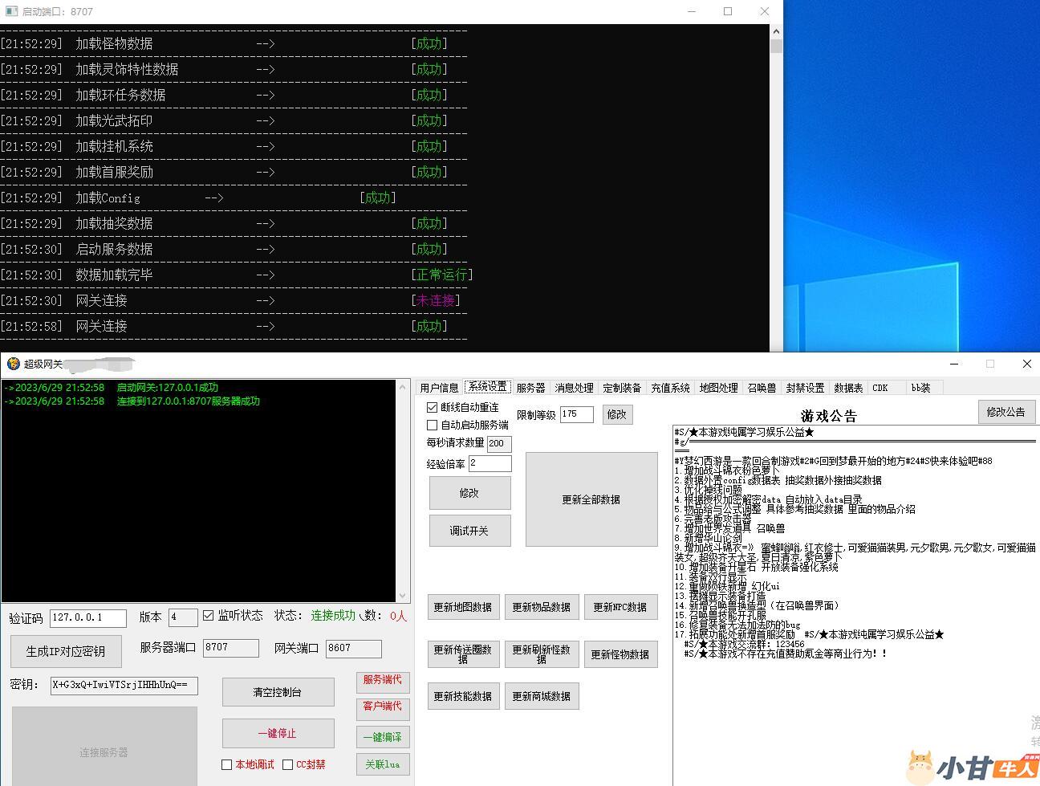Select the 召唤兽 tab

(762, 388)
